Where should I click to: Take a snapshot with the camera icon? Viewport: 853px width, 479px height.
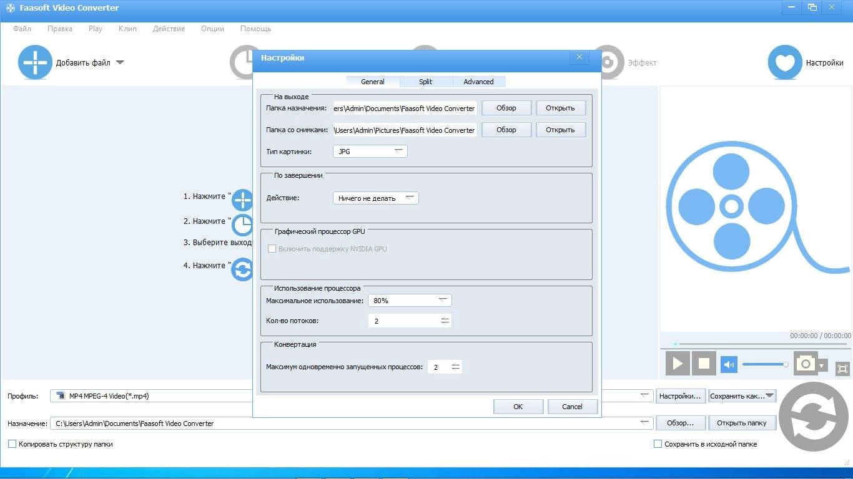(806, 364)
